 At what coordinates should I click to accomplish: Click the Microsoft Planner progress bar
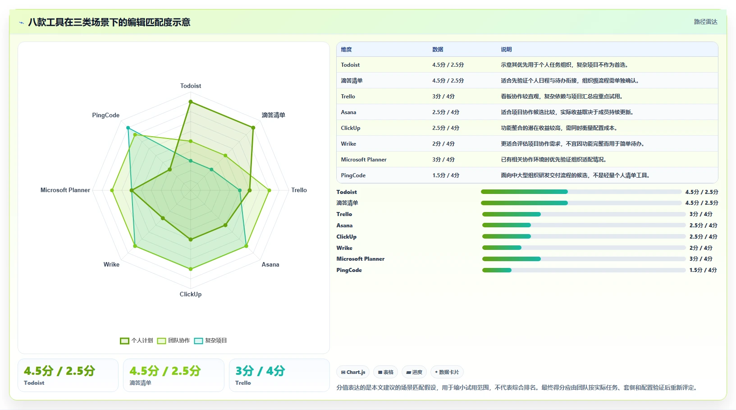coord(584,259)
